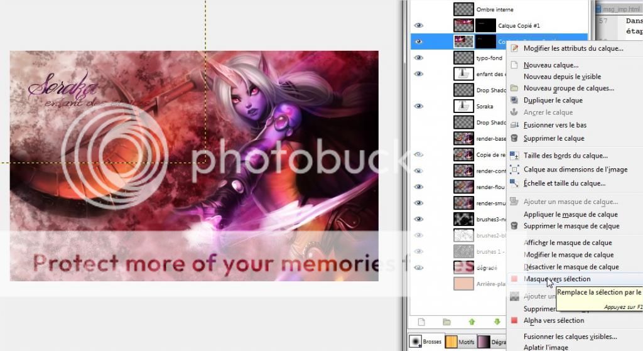643x351 pixels.
Task: Click the Arrière-plan layer's peach thumbnail
Action: tap(463, 284)
